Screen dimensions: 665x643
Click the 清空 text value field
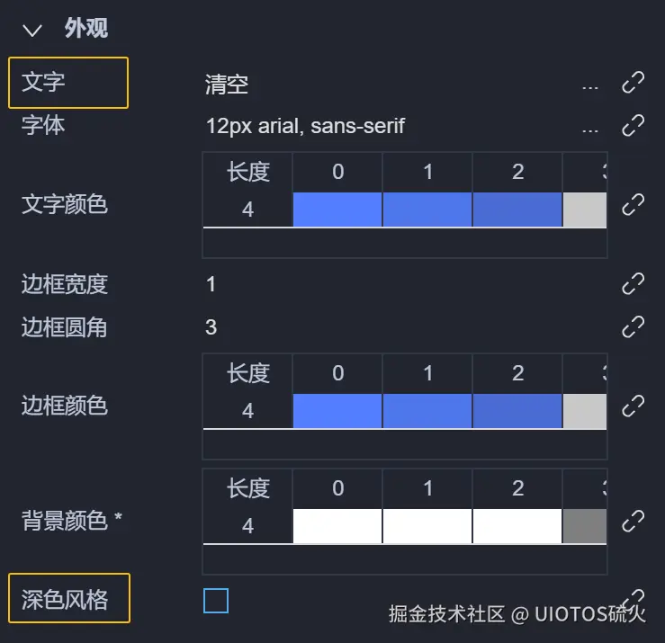[227, 85]
